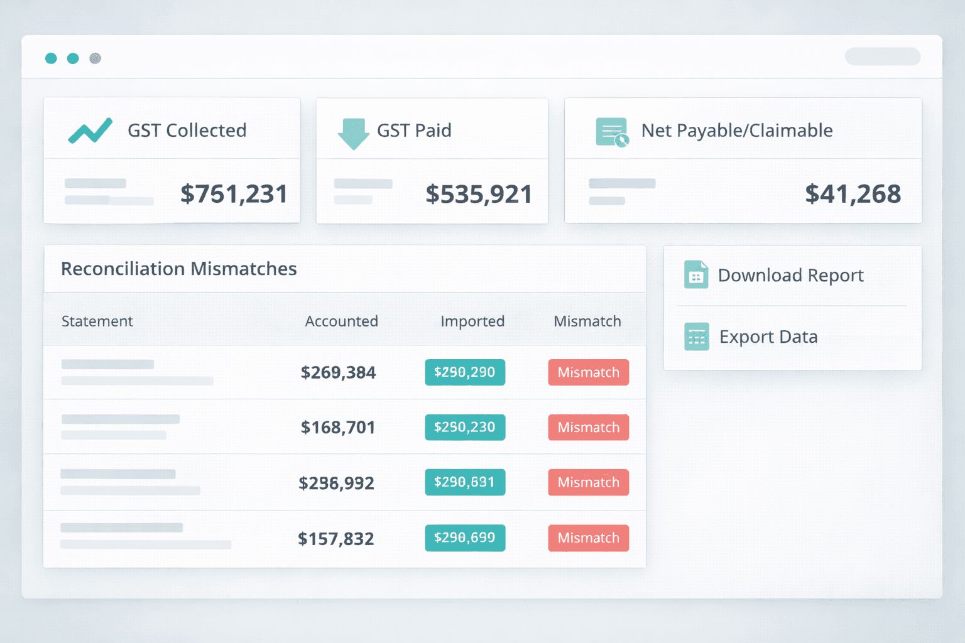965x643 pixels.
Task: Click the gray browser window dot
Action: (x=95, y=58)
